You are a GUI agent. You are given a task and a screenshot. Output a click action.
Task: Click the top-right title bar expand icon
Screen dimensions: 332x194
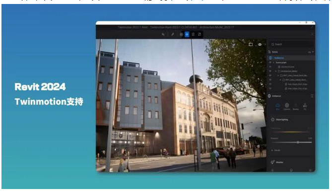(313, 27)
